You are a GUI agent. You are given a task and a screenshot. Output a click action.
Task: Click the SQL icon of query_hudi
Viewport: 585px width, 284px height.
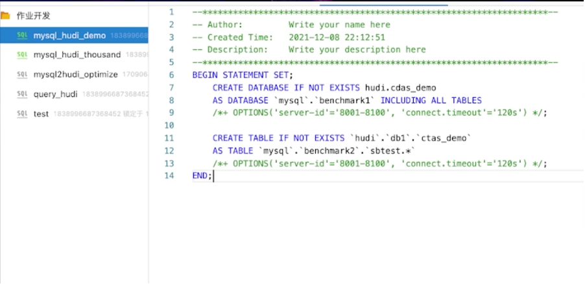(x=23, y=94)
